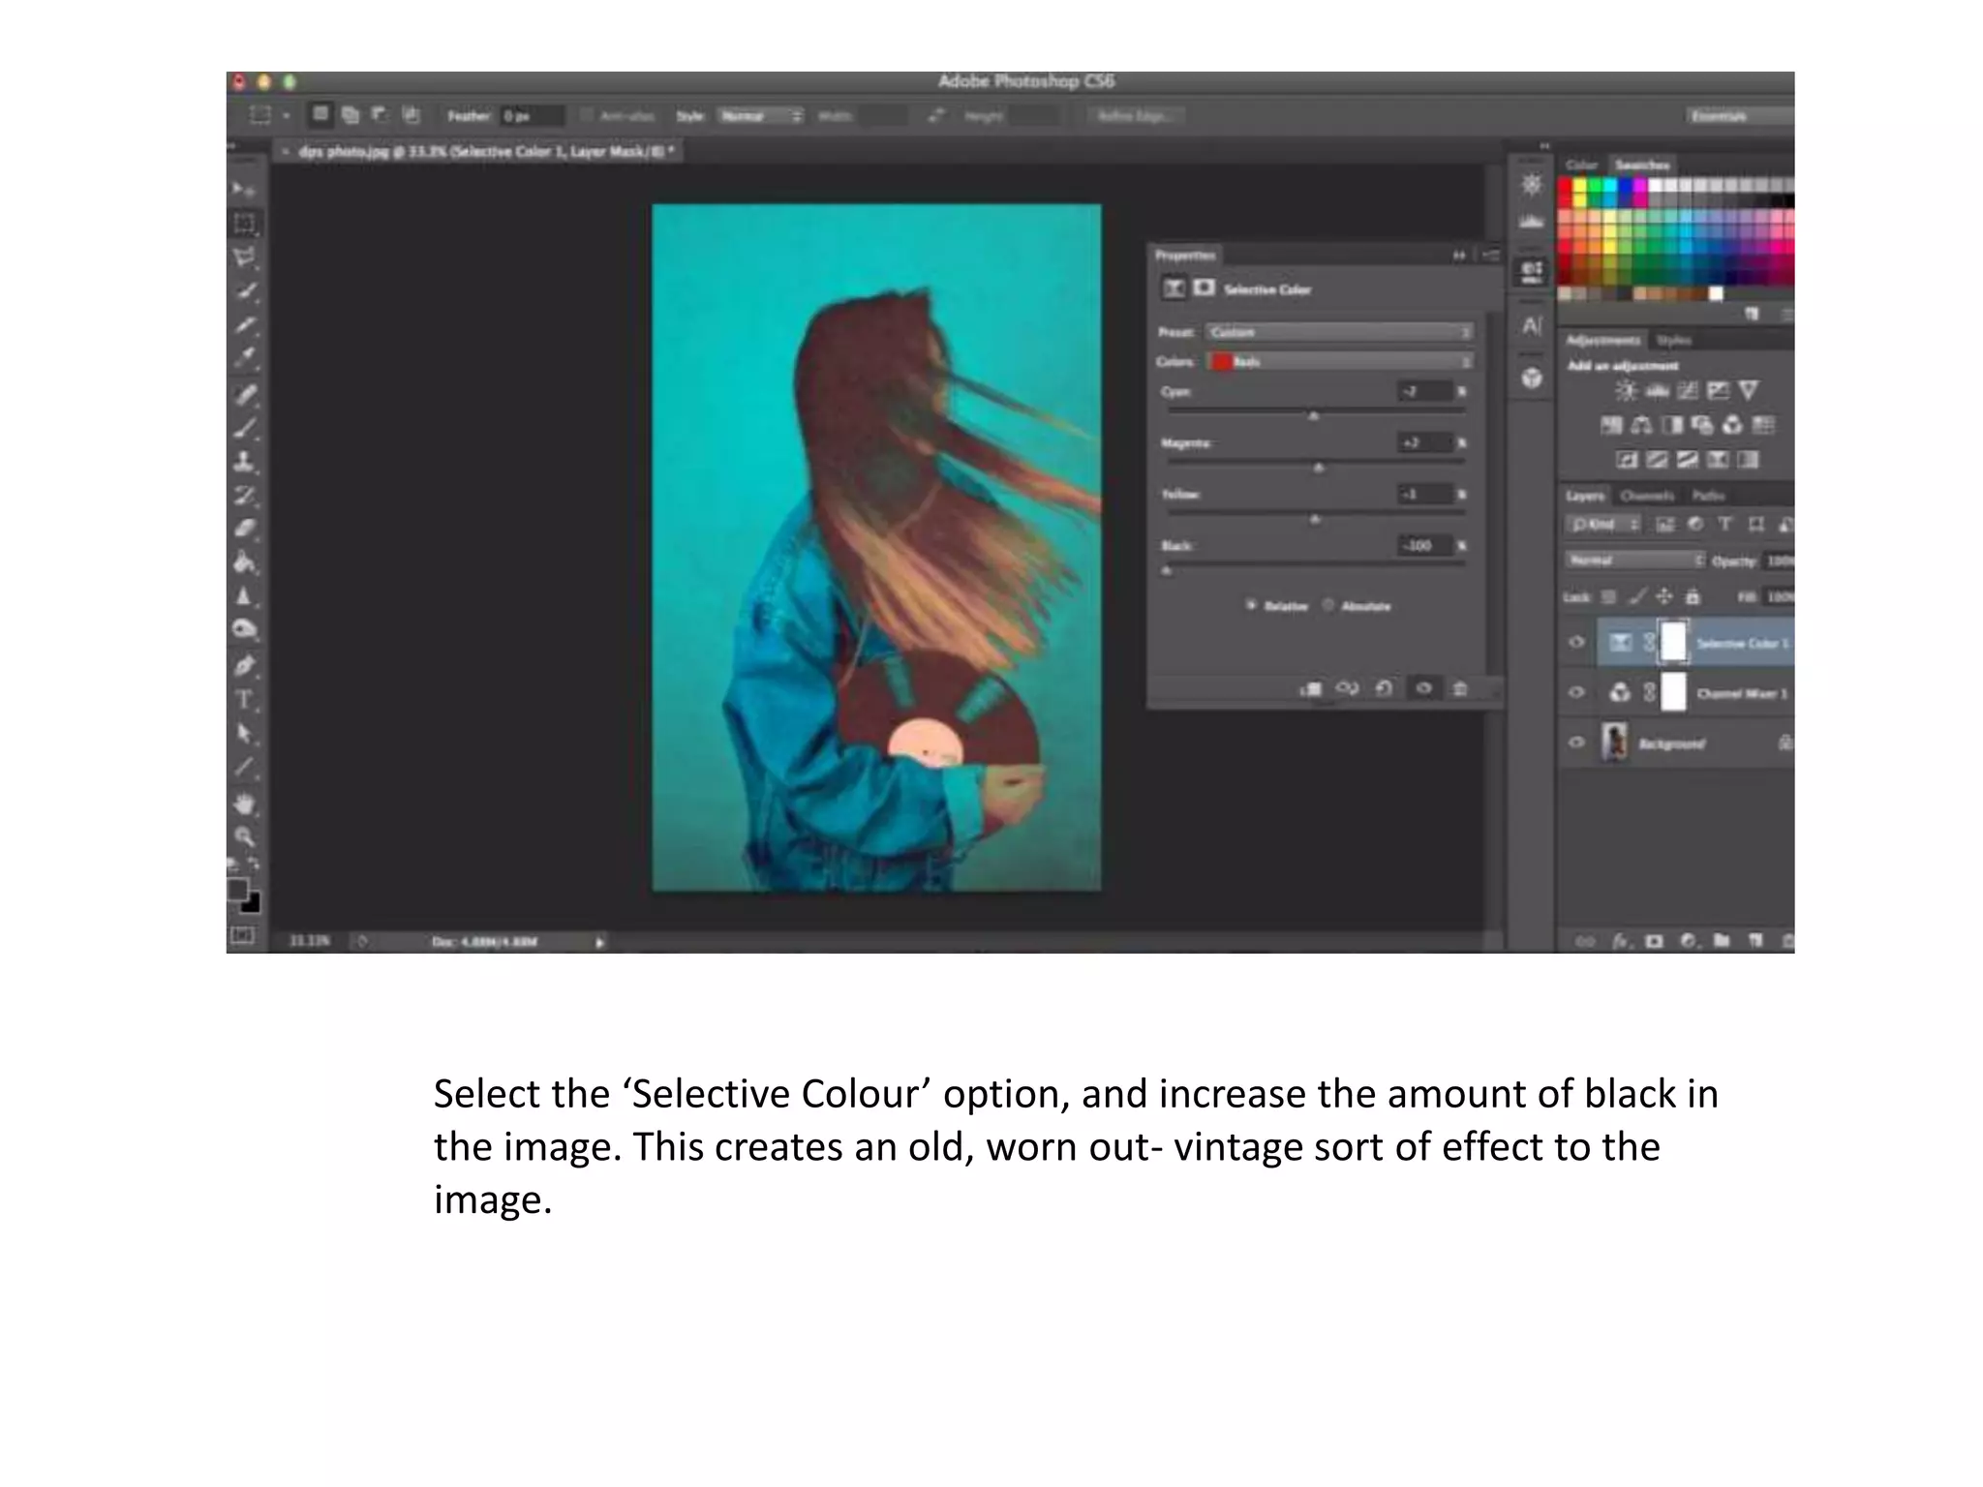Click the layer mask icon in Properties header

(1204, 288)
